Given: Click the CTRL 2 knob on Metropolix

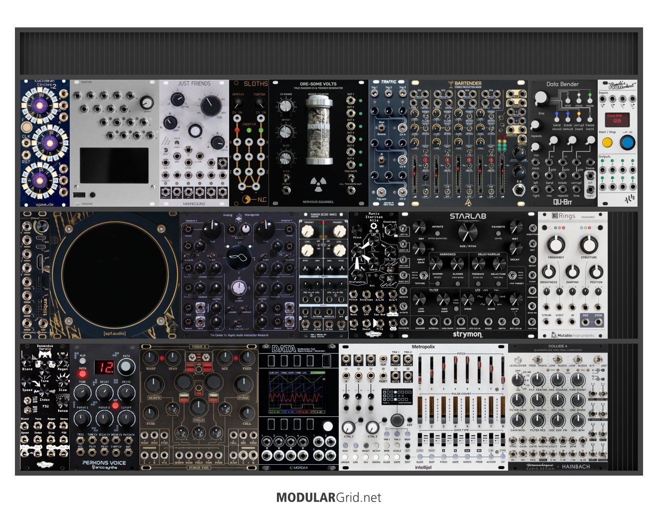Looking at the screenshot, I should tap(373, 427).
